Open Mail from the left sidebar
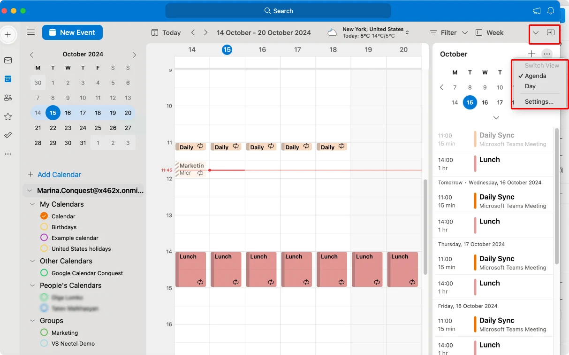 8,60
